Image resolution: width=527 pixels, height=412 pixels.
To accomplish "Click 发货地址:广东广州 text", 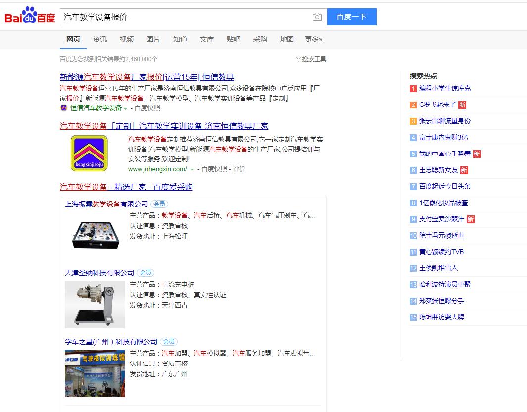I will coord(159,374).
